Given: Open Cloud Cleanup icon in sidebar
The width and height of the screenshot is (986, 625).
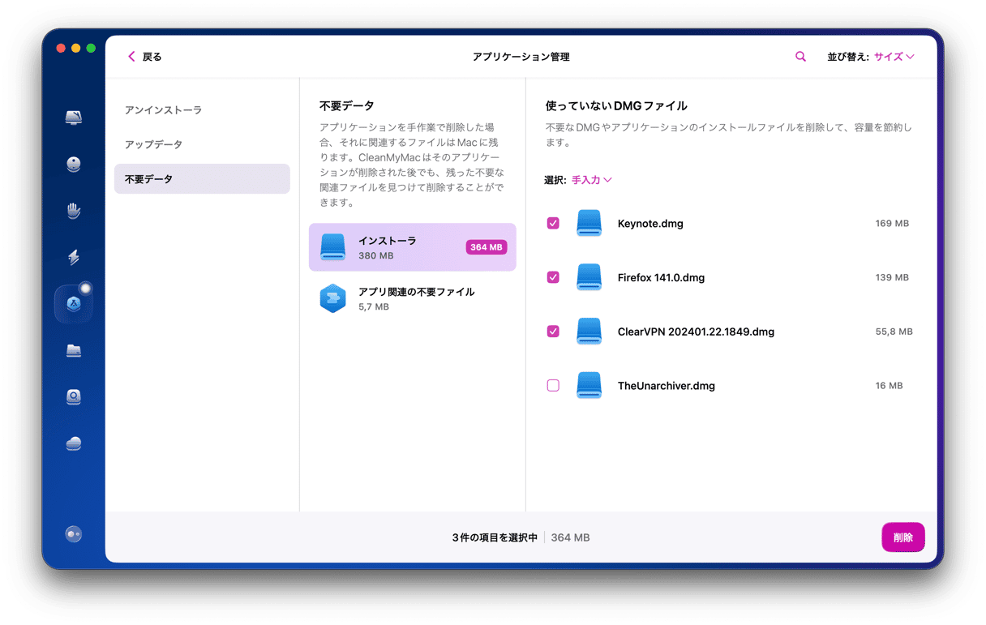Looking at the screenshot, I should coord(74,443).
